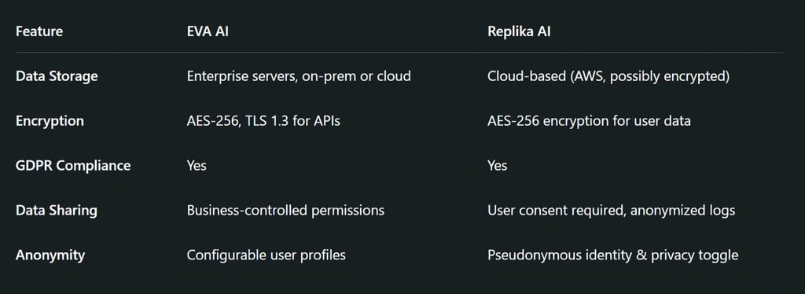Click the "Feature" column header

39,31
